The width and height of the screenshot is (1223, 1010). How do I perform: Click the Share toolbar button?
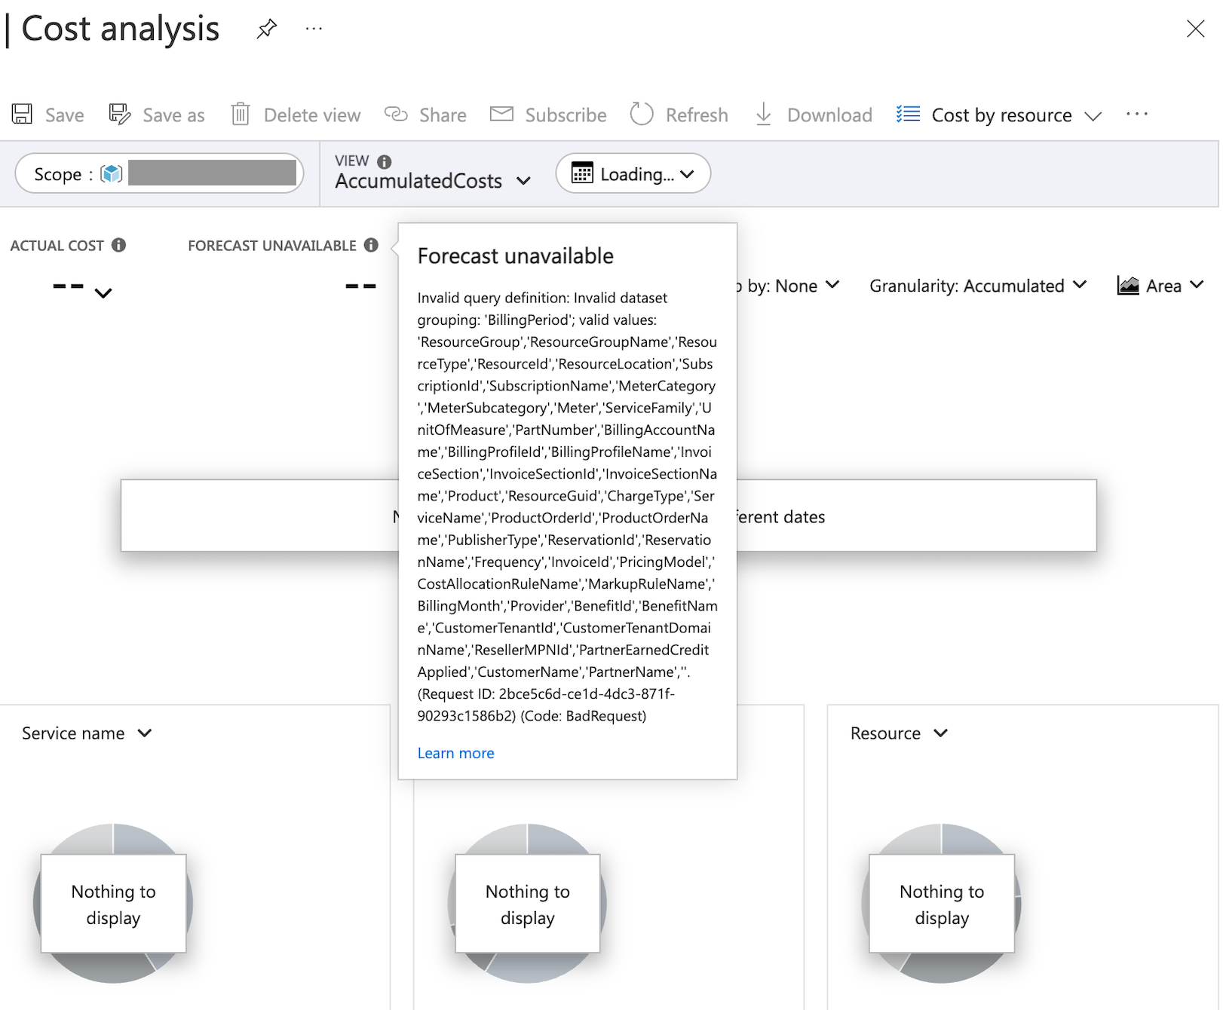[x=426, y=115]
